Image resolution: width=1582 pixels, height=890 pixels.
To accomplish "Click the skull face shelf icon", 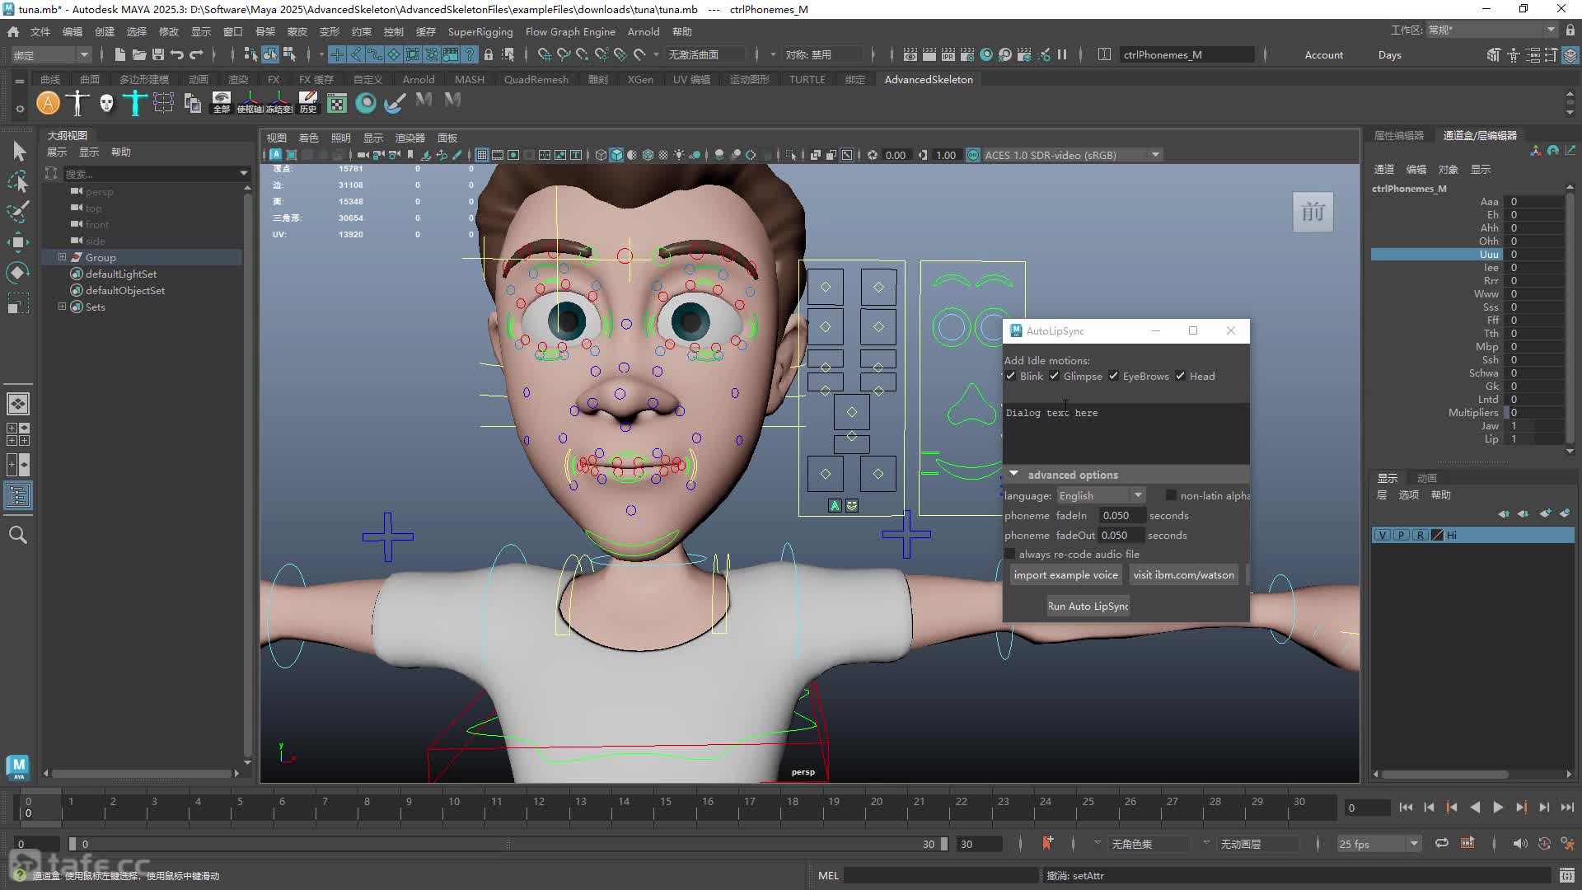I will click(106, 103).
